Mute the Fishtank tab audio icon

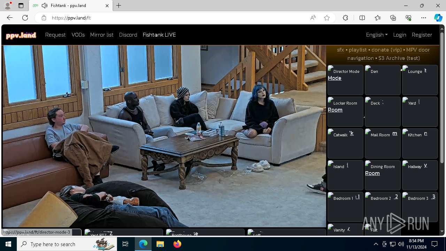(45, 6)
